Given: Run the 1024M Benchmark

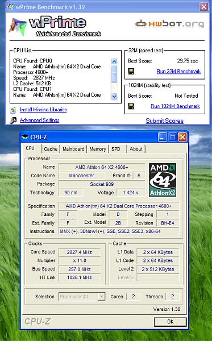Looking at the screenshot, I should coord(175,106).
